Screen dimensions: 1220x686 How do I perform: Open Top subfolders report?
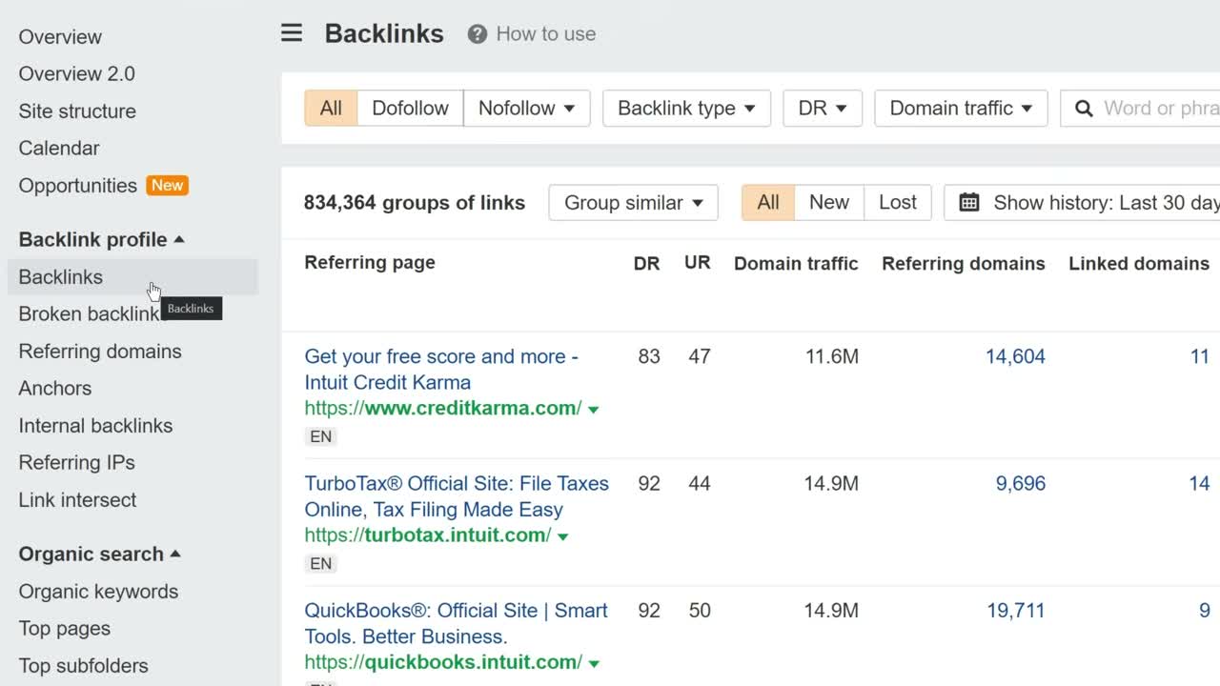point(84,666)
